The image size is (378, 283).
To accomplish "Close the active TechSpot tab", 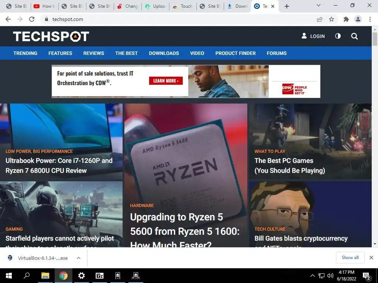I will [x=273, y=6].
